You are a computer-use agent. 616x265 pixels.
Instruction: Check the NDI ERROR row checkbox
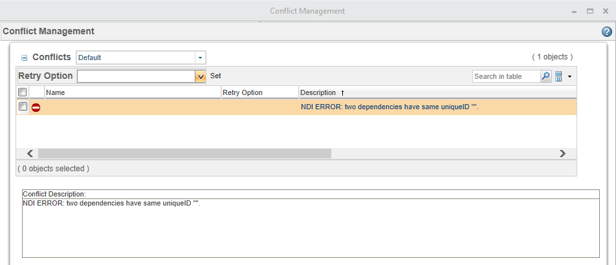pos(23,107)
